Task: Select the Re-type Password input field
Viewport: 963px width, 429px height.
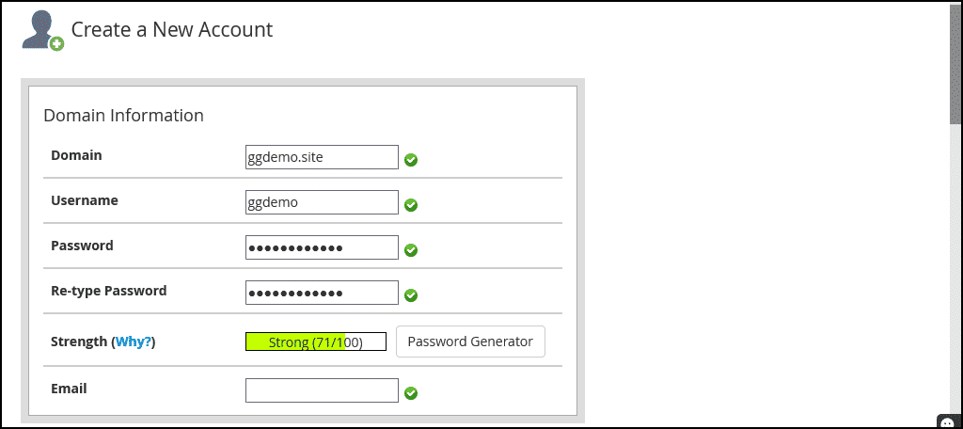Action: coord(322,293)
